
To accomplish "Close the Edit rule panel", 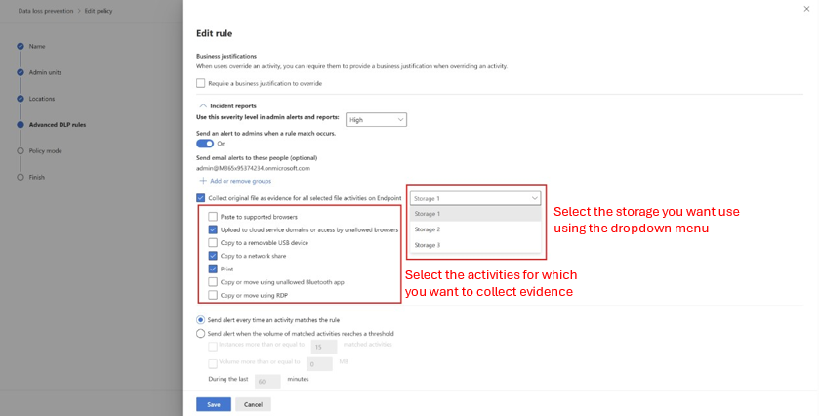I will [x=806, y=9].
